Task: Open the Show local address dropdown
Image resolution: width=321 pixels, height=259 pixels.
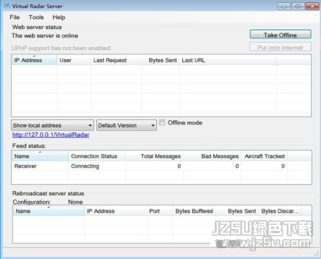Action: [x=52, y=125]
